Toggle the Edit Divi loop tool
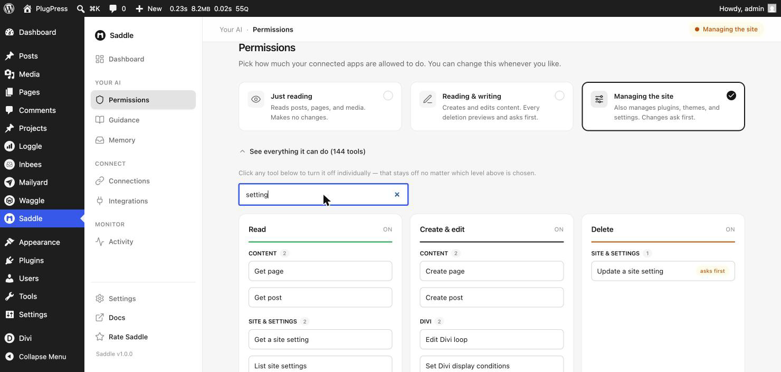The height and width of the screenshot is (372, 781). click(x=492, y=339)
